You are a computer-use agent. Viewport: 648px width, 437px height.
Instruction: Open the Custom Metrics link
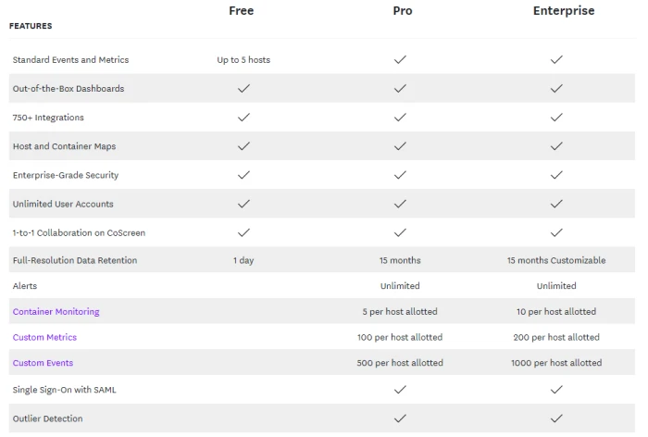click(44, 338)
